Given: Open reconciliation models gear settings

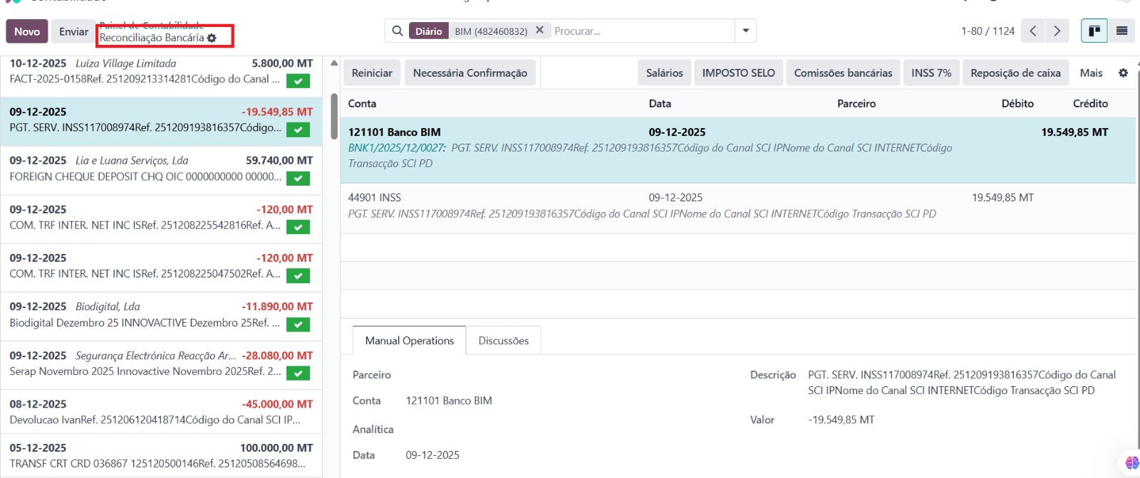Looking at the screenshot, I should 1123,73.
